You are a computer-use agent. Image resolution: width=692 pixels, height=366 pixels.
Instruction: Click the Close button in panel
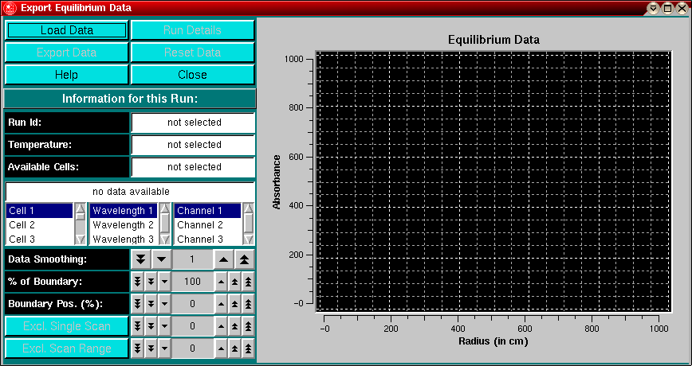click(192, 75)
